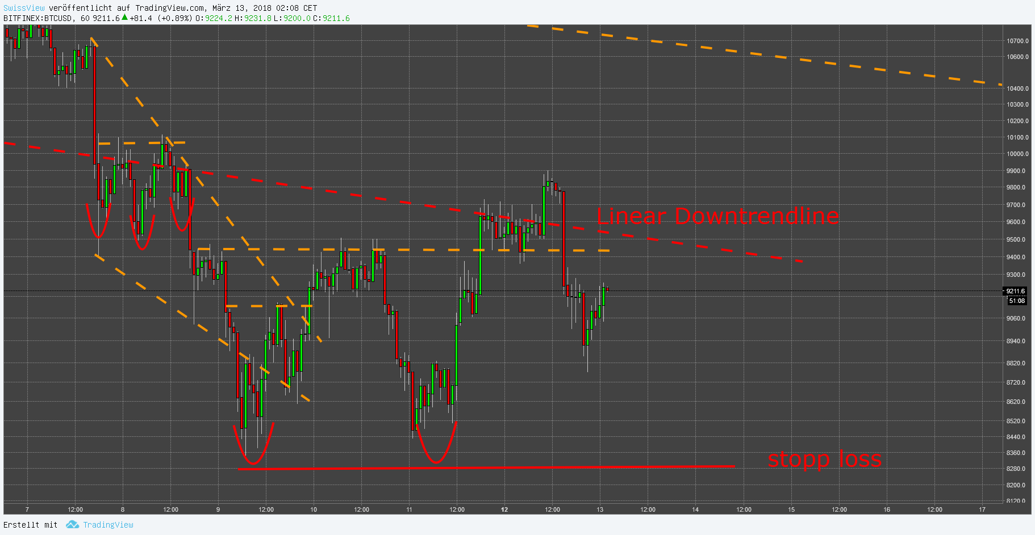The width and height of the screenshot is (1035, 535).
Task: Click the 9800.0 price axis label
Action: point(1016,187)
